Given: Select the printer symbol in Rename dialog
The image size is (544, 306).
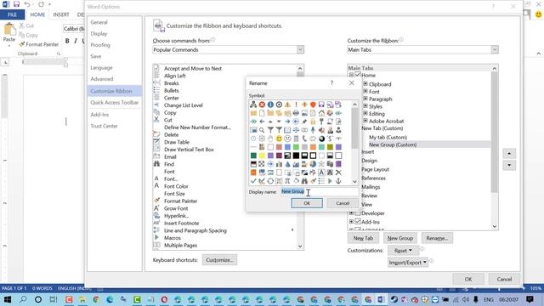Looking at the screenshot, I should pyautogui.click(x=296, y=113).
